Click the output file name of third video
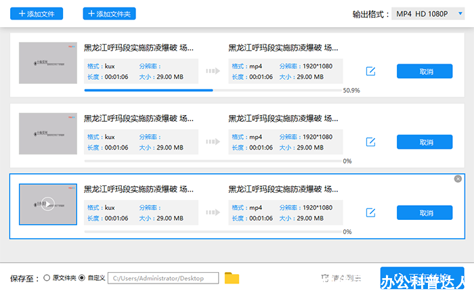The image size is (474, 293). tap(283, 189)
